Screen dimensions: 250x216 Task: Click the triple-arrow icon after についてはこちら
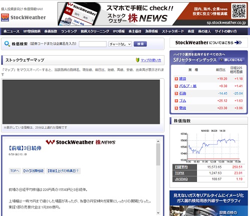point(238,43)
